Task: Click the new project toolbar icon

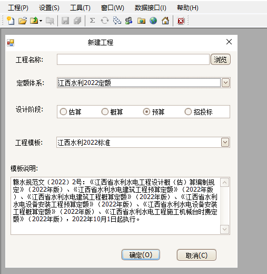Action: coord(11,21)
